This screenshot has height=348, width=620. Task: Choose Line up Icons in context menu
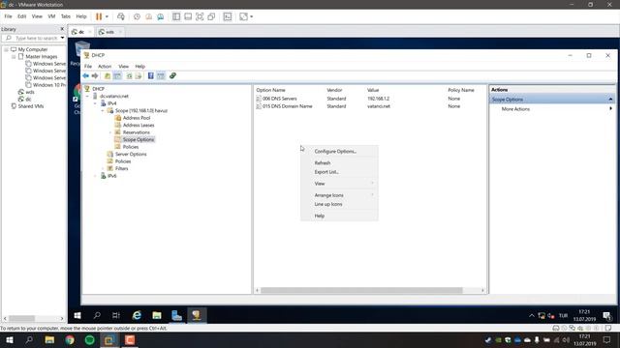[x=328, y=204]
